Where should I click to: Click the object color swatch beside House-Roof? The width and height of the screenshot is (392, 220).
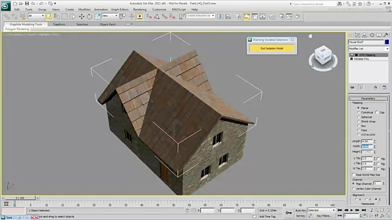click(386, 42)
